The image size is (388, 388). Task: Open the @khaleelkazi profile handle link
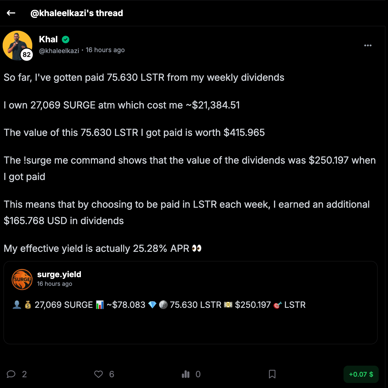pyautogui.click(x=59, y=51)
